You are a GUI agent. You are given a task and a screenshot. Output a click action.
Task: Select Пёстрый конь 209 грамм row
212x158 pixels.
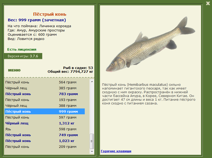coord(45,147)
